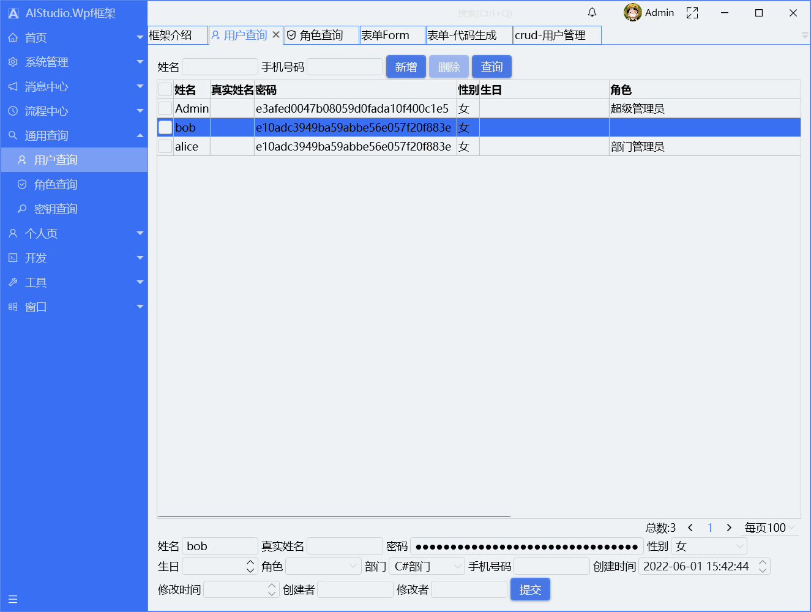
Task: Focus the 手机号码 search field at top
Action: [345, 67]
